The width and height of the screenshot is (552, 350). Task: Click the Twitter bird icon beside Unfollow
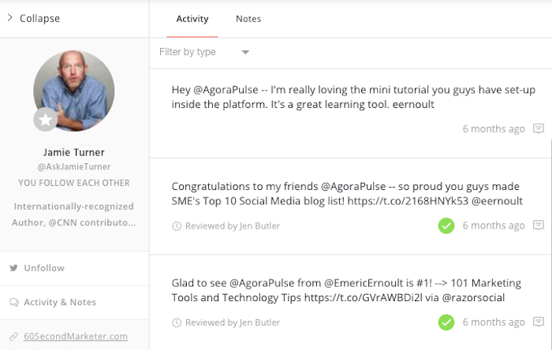[x=13, y=268]
